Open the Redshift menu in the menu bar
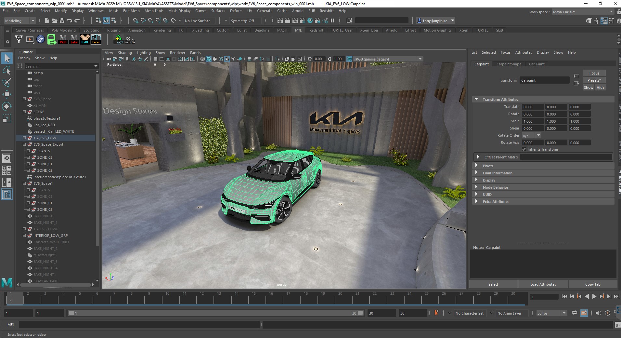The width and height of the screenshot is (621, 338). [327, 11]
